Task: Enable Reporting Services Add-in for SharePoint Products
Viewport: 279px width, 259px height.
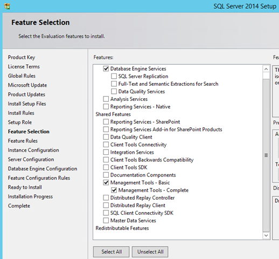Action: (x=106, y=129)
